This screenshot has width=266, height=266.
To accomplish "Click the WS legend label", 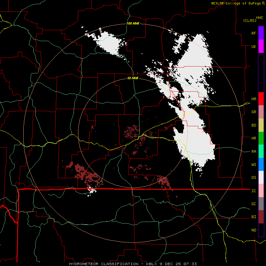I will (254, 165).
